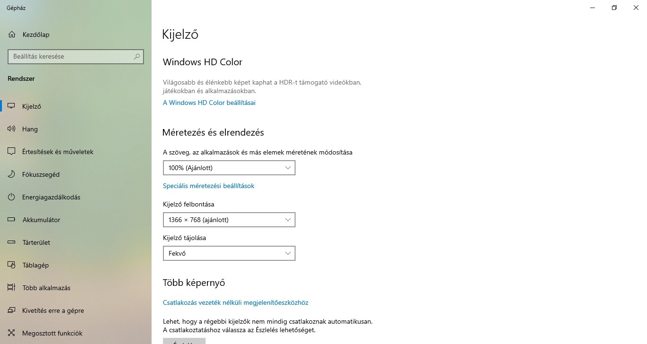The width and height of the screenshot is (647, 344).
Task: Go to Több alkalmazás settings
Action: [46, 288]
